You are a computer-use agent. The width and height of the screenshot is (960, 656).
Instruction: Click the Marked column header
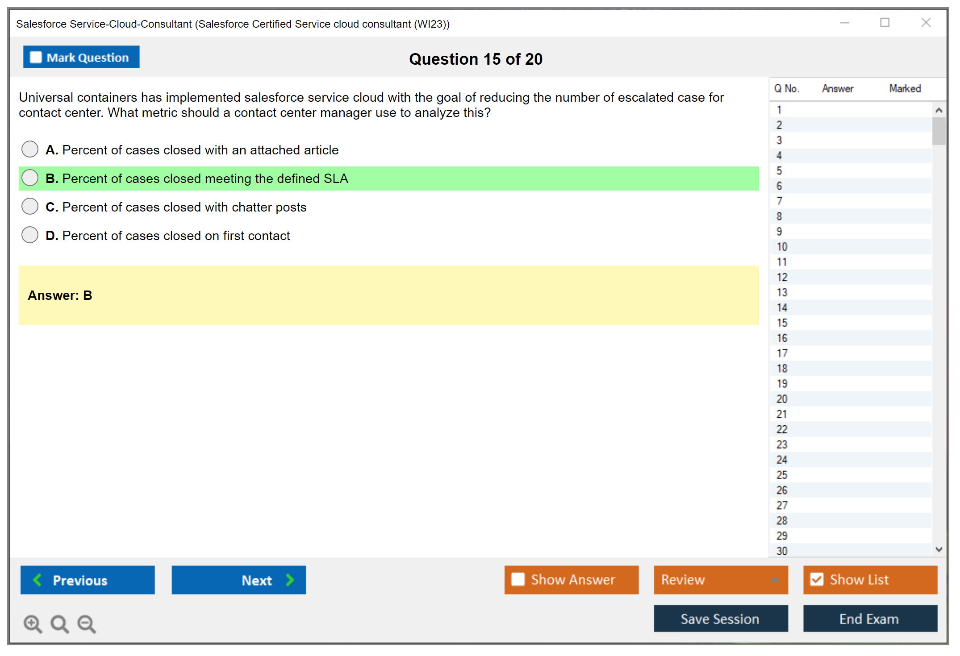point(905,89)
